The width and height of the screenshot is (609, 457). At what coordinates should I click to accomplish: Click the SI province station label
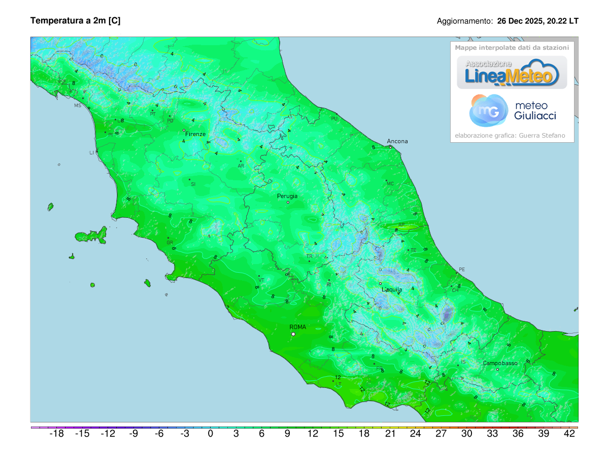193,184
